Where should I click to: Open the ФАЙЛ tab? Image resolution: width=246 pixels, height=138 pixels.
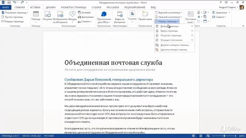pos(6,7)
